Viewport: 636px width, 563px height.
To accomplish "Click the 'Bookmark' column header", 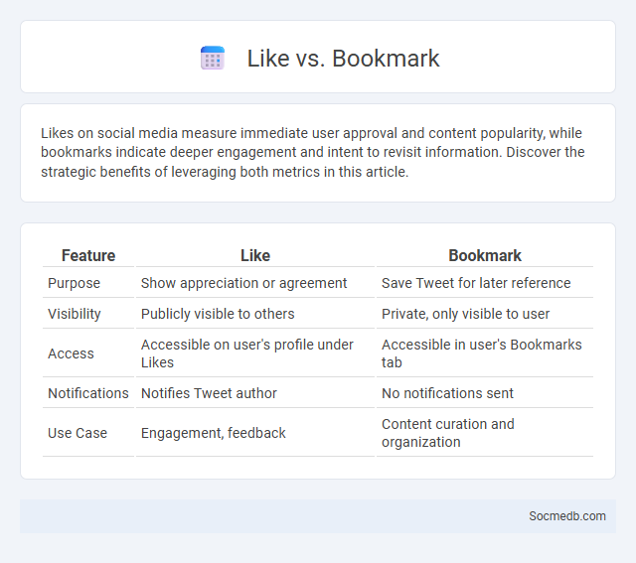I will click(485, 255).
